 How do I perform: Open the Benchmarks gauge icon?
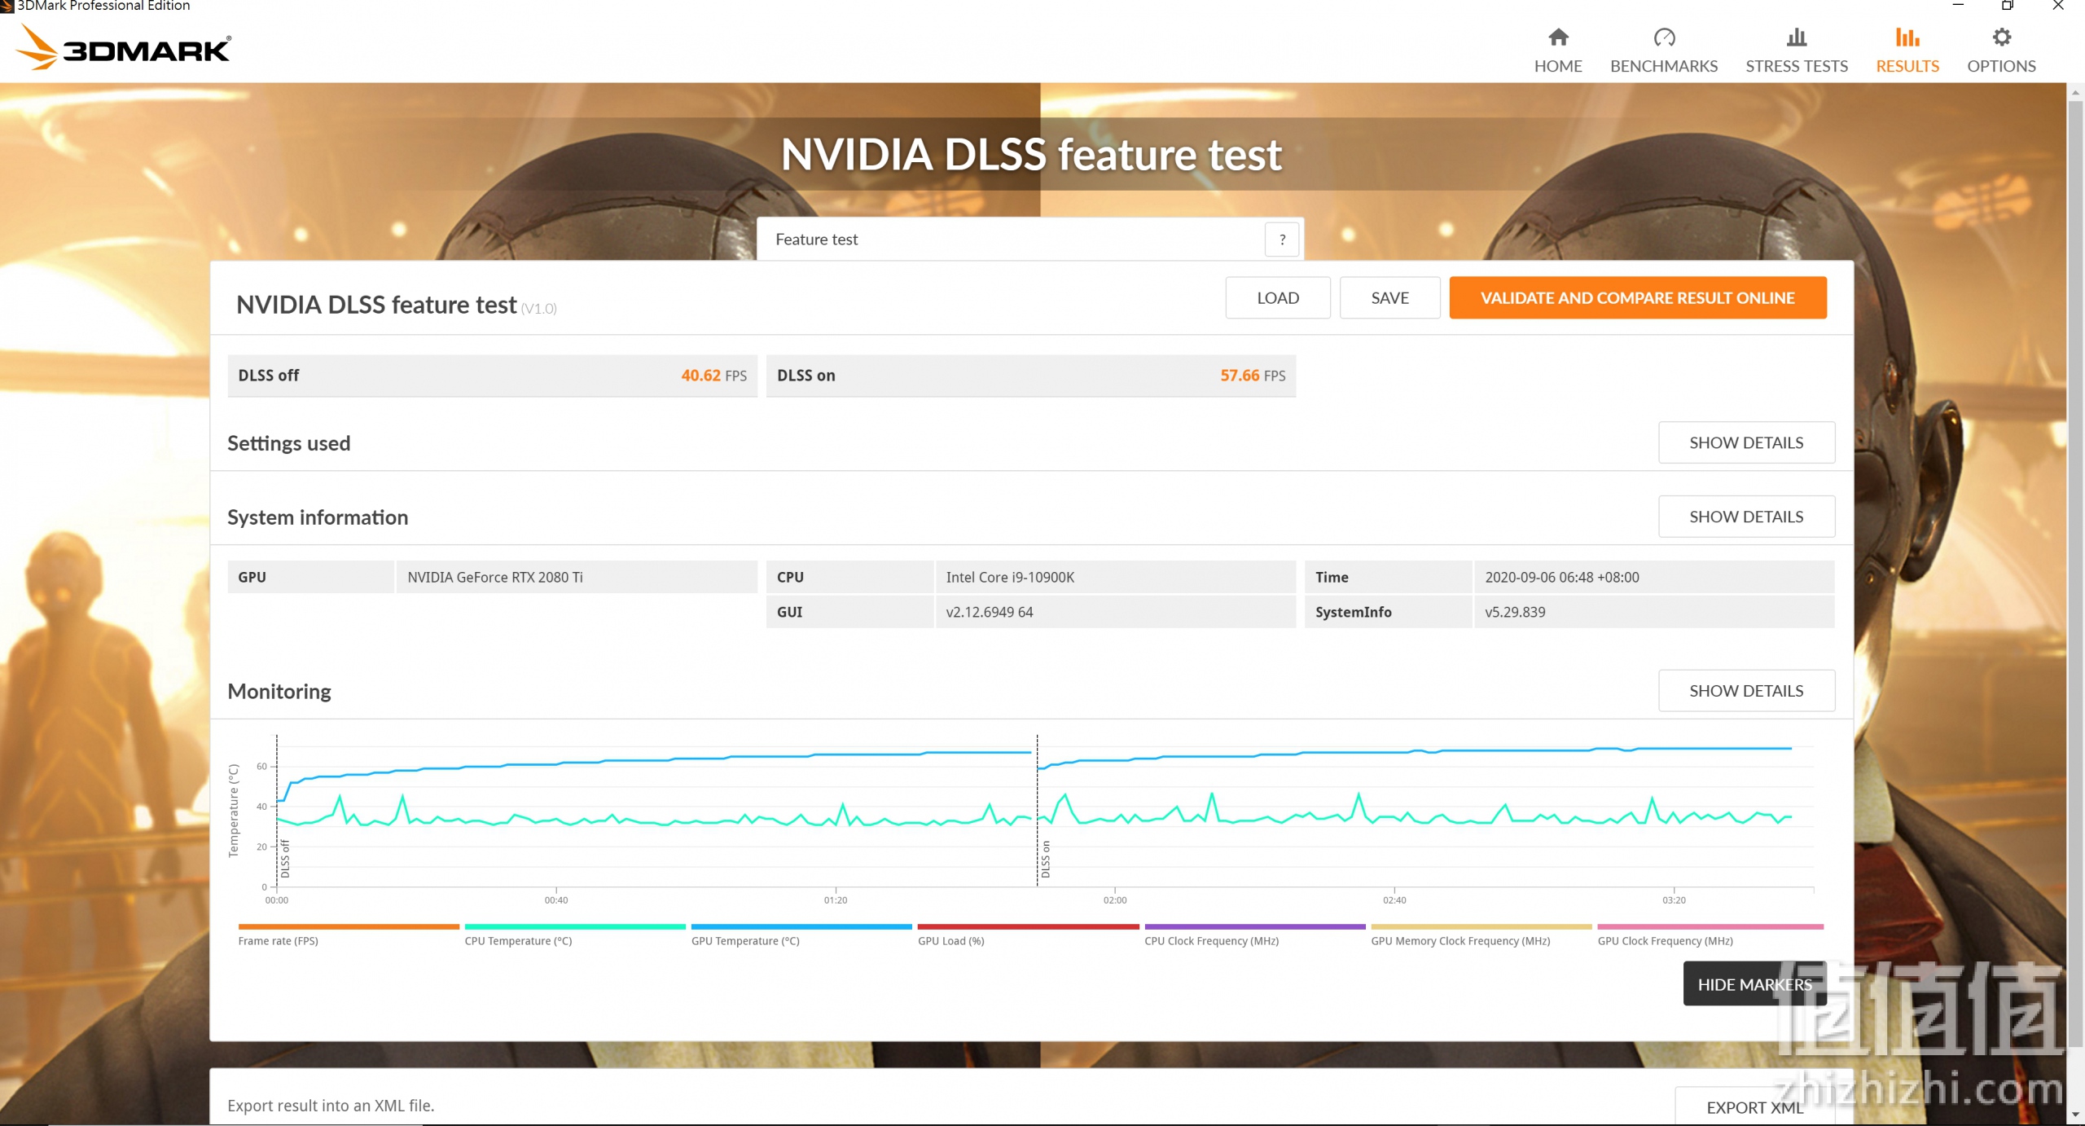1664,37
